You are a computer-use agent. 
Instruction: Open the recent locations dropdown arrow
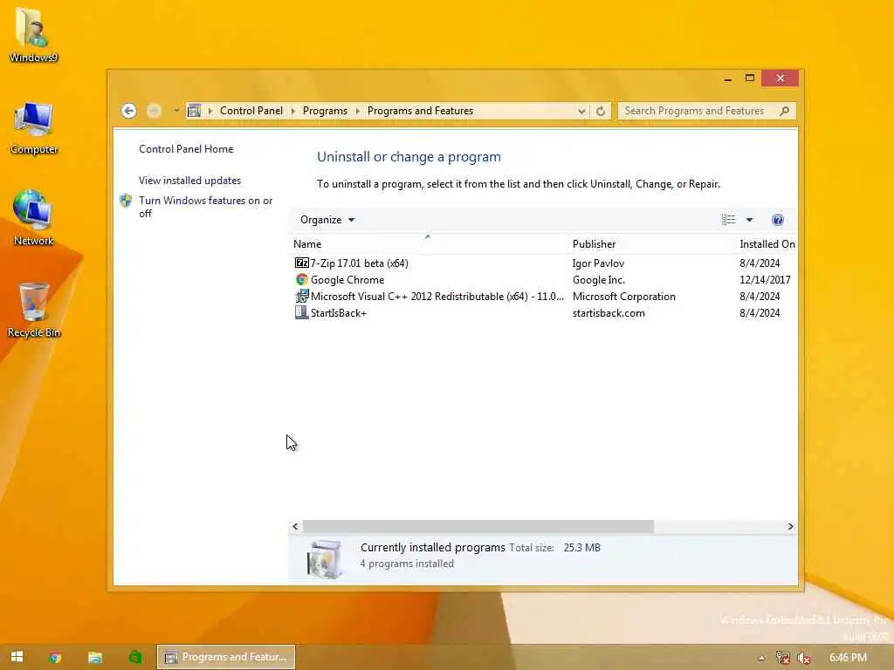(x=176, y=111)
